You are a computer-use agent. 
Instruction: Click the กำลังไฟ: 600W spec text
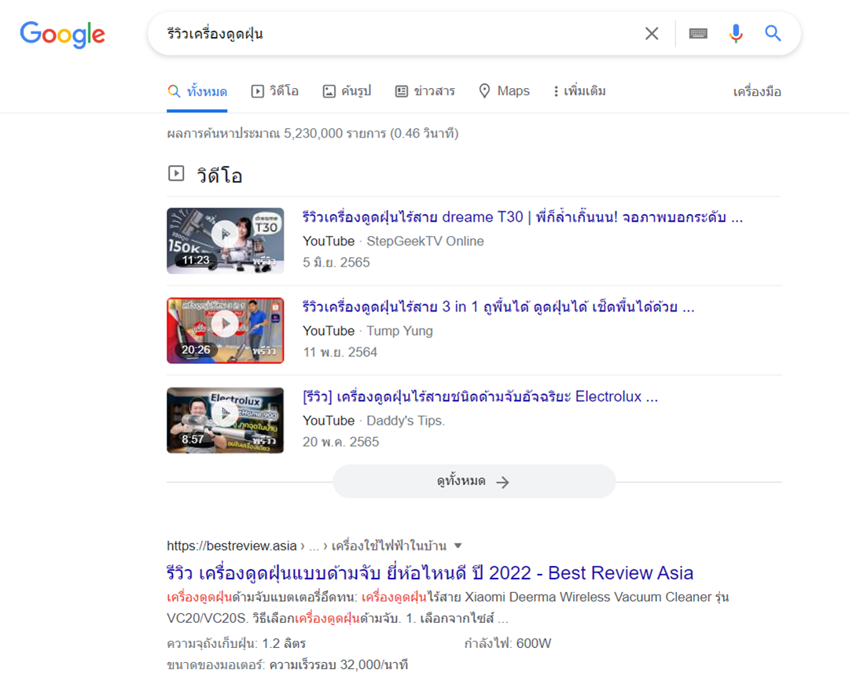click(x=508, y=643)
